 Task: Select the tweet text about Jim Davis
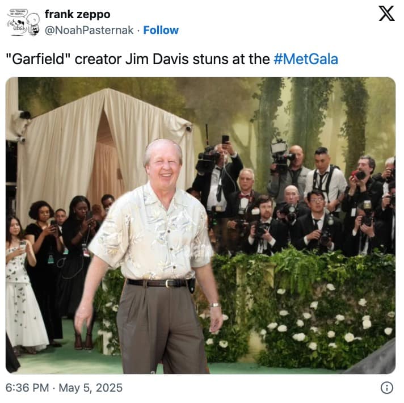(x=172, y=59)
